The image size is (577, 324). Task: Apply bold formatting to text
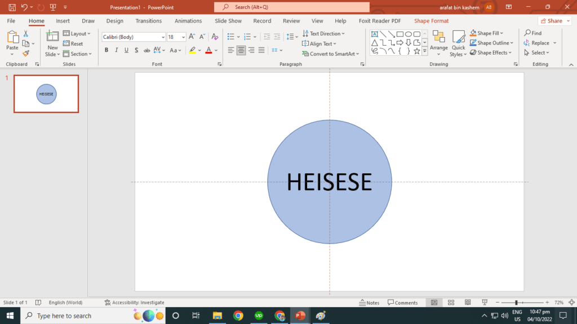[106, 50]
